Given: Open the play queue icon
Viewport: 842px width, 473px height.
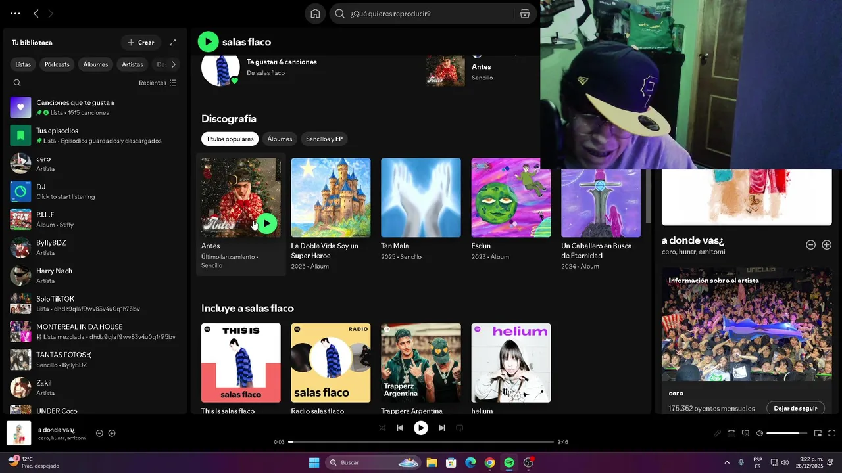Looking at the screenshot, I should 731,433.
